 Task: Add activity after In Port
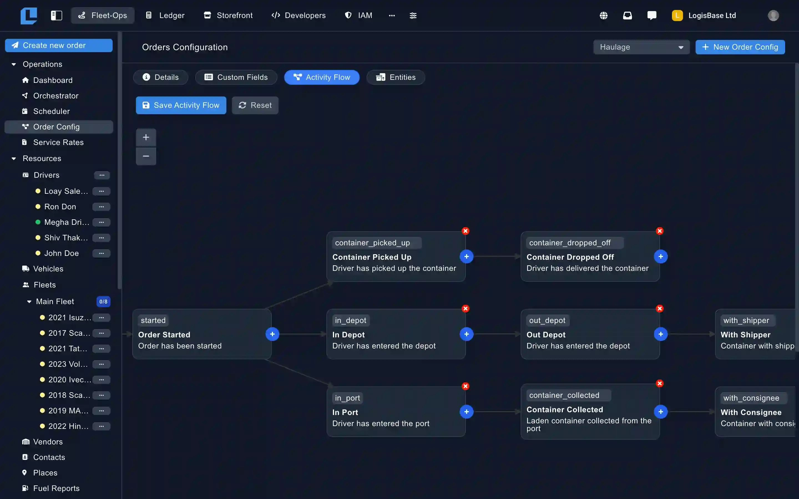(x=467, y=412)
